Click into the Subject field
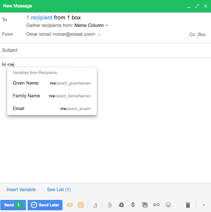211x212 pixels. (105, 50)
